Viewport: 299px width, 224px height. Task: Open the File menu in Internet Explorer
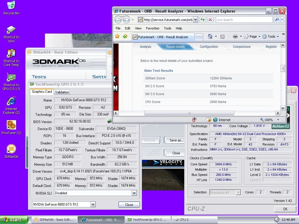(118, 28)
